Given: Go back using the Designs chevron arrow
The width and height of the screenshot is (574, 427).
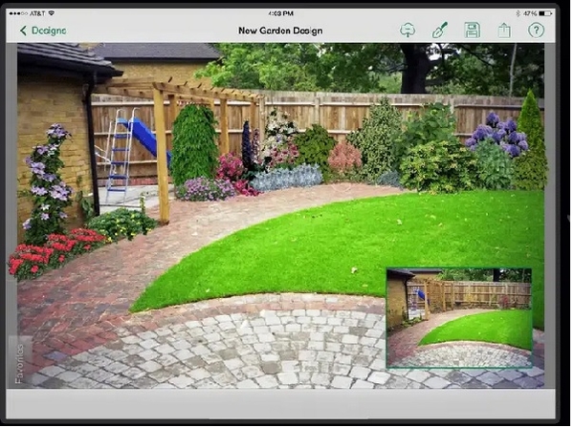Looking at the screenshot, I should pyautogui.click(x=23, y=31).
